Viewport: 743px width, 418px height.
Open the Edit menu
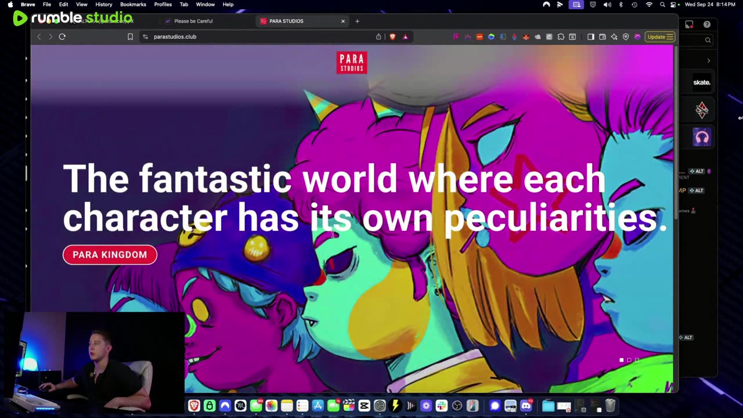(64, 5)
